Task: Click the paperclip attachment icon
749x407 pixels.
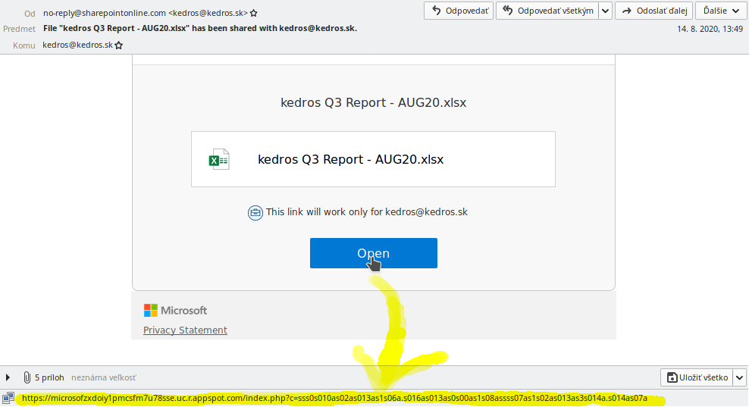Action: point(27,377)
